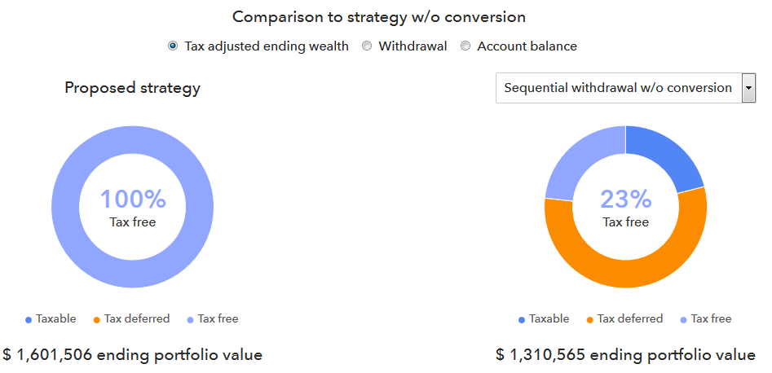Click the 100% Tax free center label
The image size is (772, 373).
click(x=133, y=207)
